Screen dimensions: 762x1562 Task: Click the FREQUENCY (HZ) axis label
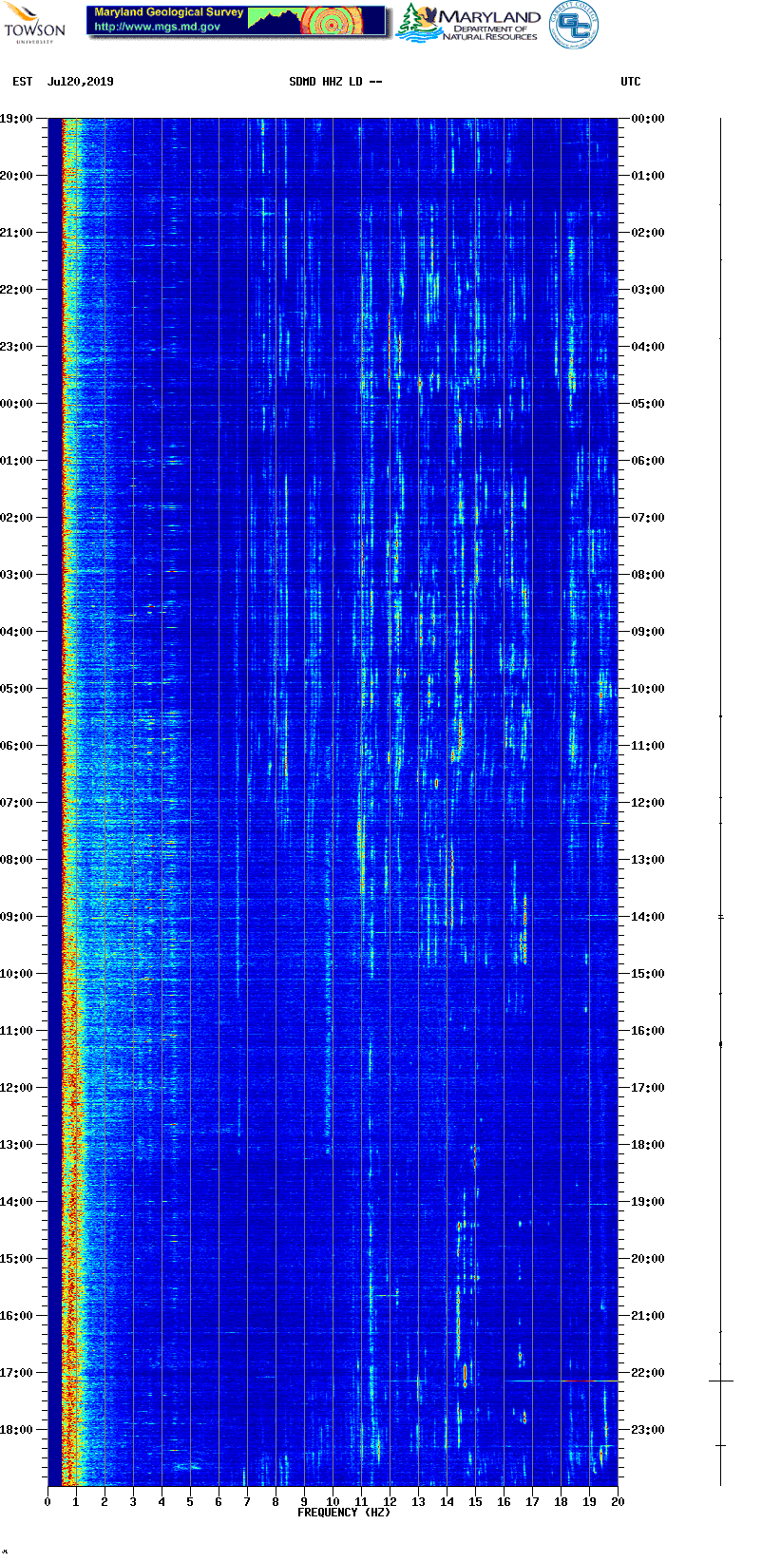point(343,1512)
